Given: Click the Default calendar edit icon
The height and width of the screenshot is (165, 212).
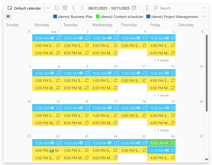Looking at the screenshot, I should coord(10,8).
